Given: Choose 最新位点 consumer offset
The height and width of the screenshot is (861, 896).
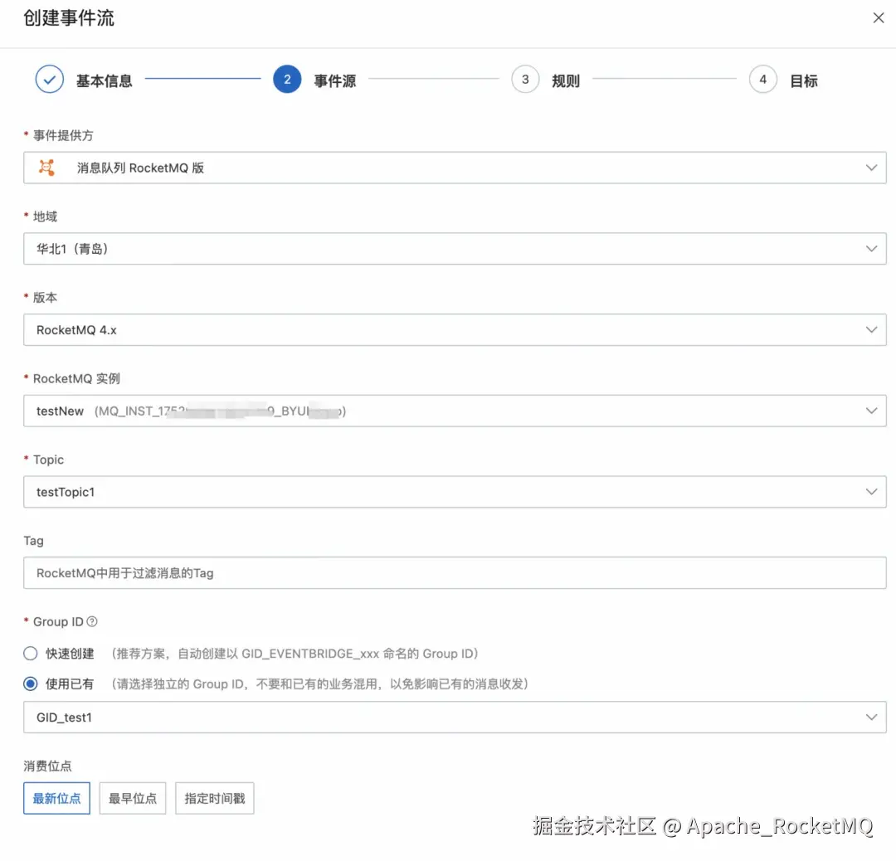Looking at the screenshot, I should (x=56, y=798).
